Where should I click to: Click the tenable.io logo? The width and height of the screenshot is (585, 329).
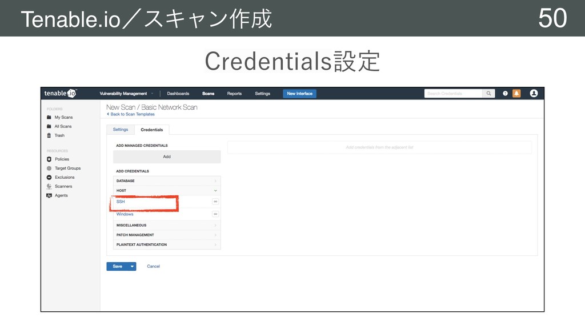pos(60,93)
